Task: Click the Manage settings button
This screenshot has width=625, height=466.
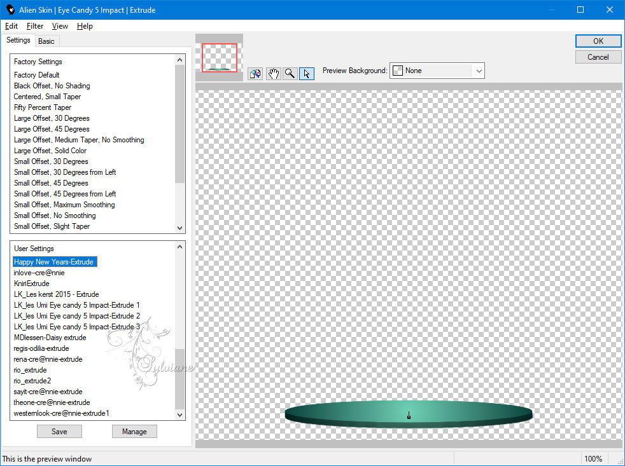Action: (x=134, y=431)
